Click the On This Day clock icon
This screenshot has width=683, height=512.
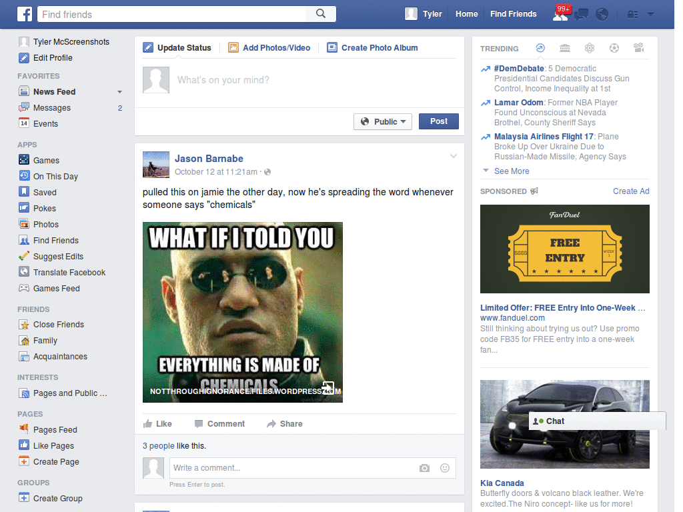[24, 176]
